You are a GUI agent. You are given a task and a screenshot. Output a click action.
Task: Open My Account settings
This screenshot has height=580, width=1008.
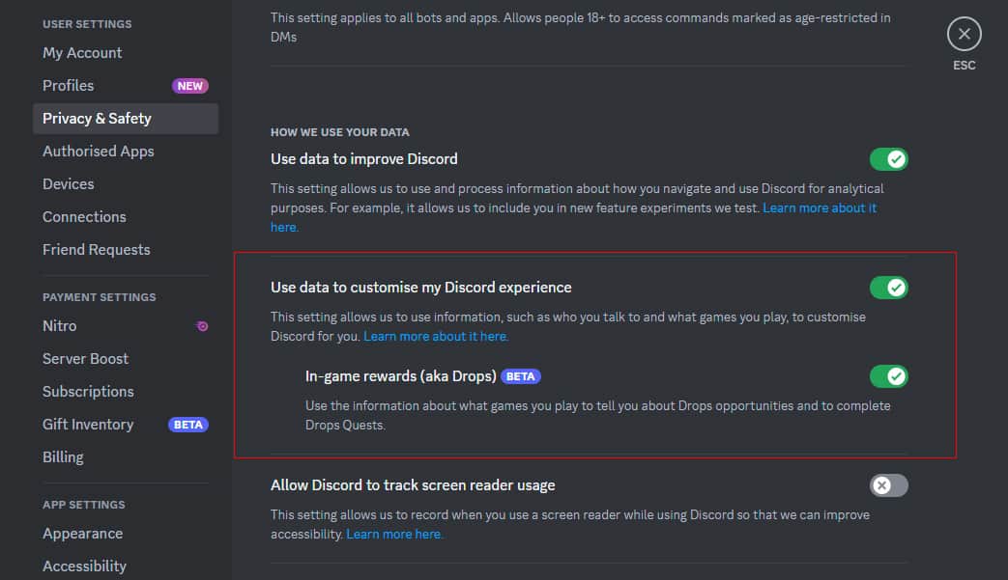tap(82, 53)
